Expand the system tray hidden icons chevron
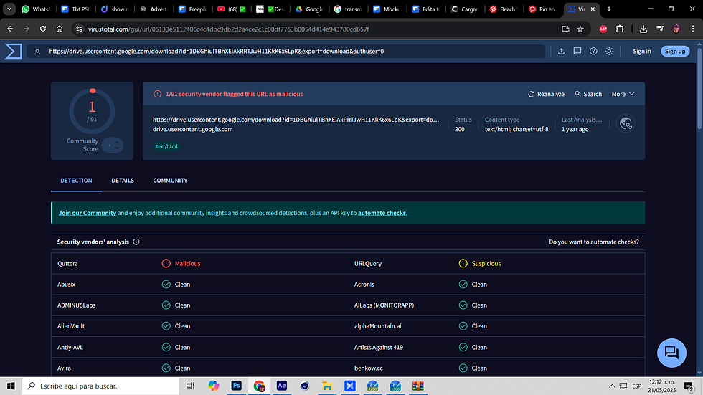 pos(611,386)
